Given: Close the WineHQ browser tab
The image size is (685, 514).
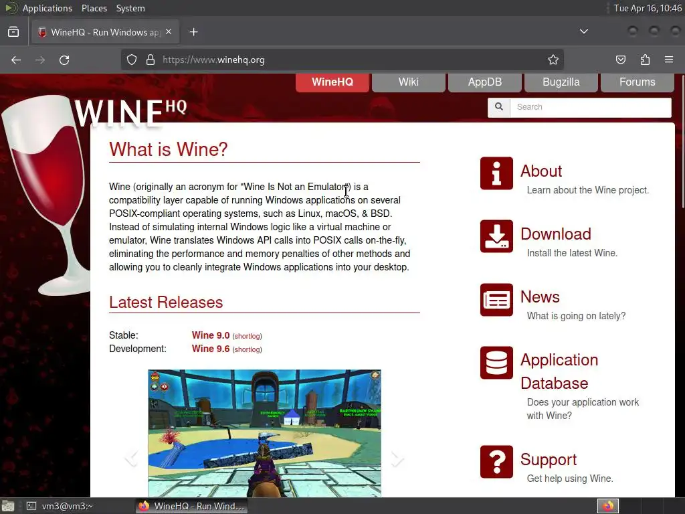Looking at the screenshot, I should point(169,32).
